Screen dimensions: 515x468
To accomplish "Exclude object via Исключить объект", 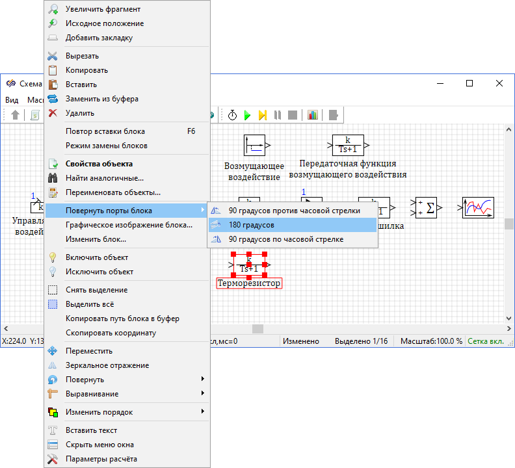I will pyautogui.click(x=99, y=272).
